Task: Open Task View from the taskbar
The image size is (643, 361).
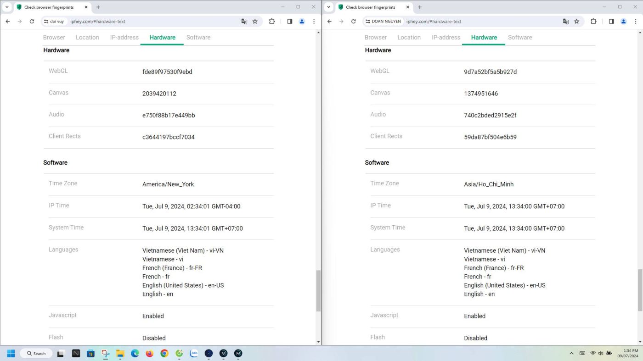Action: [x=61, y=353]
